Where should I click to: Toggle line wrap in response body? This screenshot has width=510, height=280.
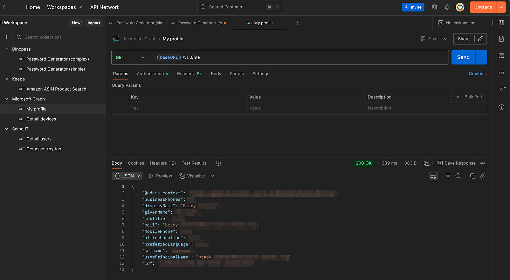[434, 176]
